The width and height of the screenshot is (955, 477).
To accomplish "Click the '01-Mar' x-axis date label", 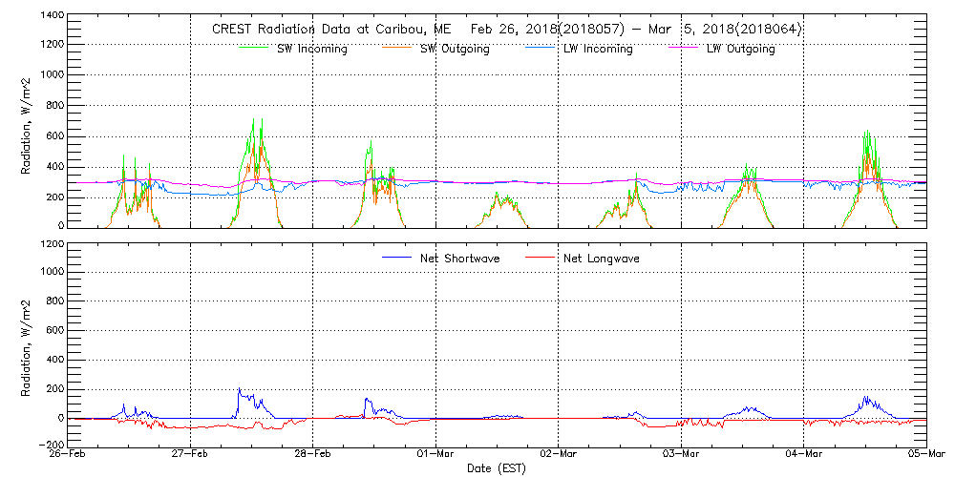I will [x=435, y=454].
